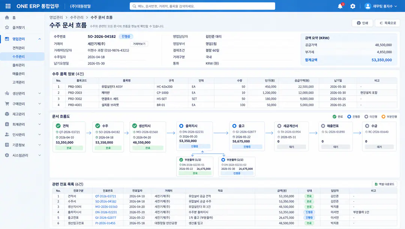The width and height of the screenshot is (405, 229).
Task: Expand the 재고관리 menu chevron
Action: pyautogui.click(x=39, y=114)
